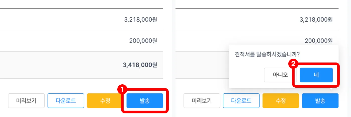Click 다운로드 in the left screenshot panel

coord(66,101)
